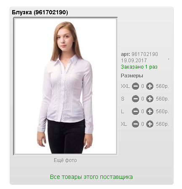Decrease XL size quantity

[x=135, y=124]
